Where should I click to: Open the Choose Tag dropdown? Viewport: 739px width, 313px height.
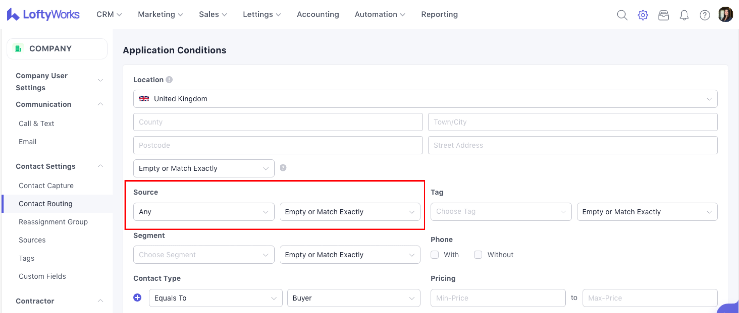pos(501,212)
